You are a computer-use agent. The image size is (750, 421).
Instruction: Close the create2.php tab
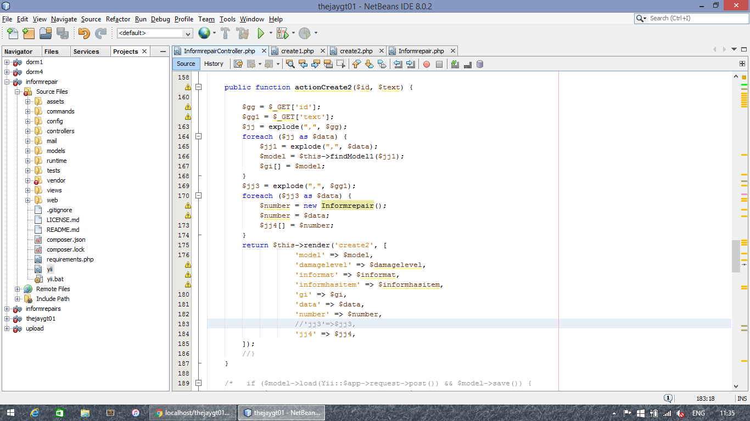click(x=382, y=51)
